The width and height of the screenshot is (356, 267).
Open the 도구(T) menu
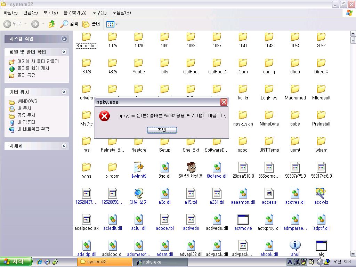point(99,13)
